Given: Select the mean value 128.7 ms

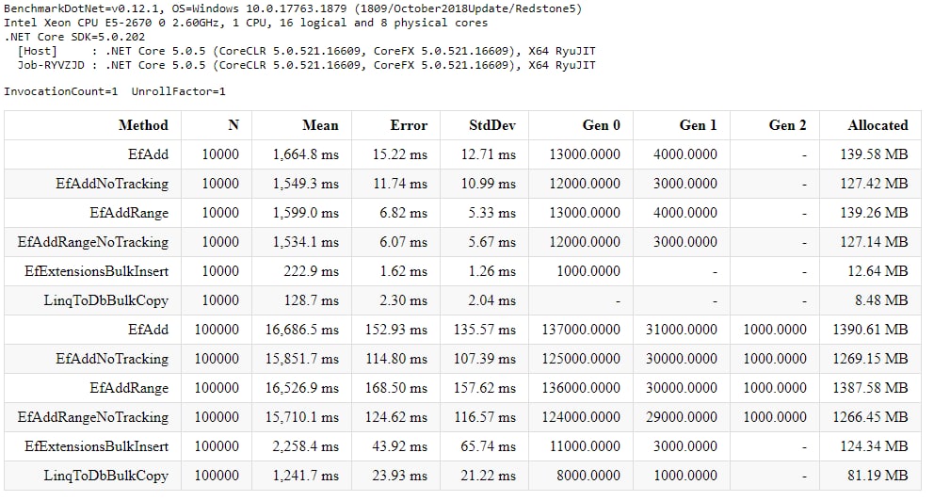Looking at the screenshot, I should click(x=311, y=300).
